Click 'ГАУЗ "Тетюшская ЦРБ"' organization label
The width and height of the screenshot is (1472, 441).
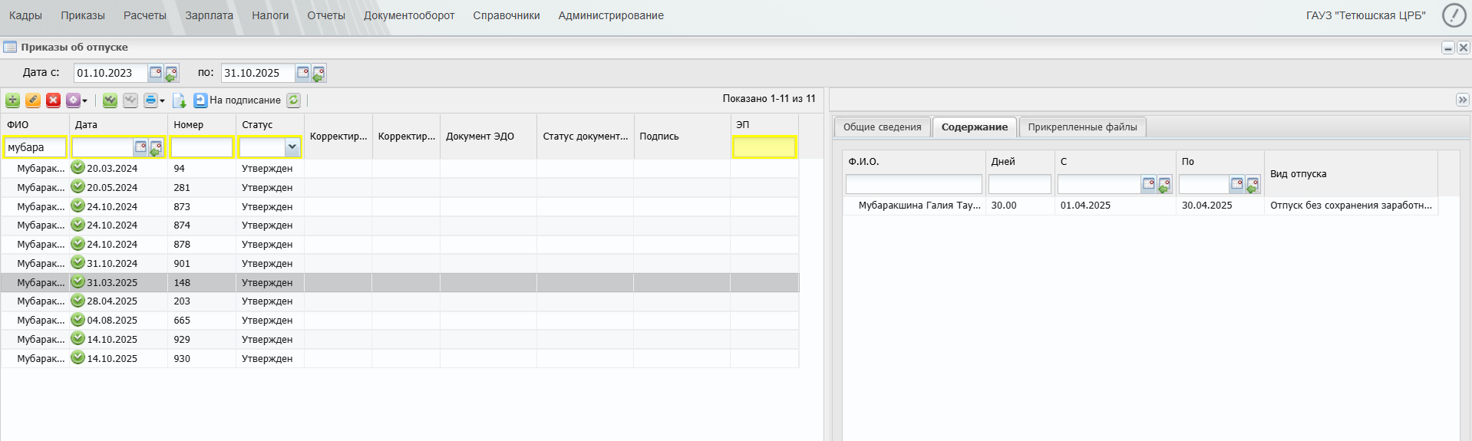click(x=1366, y=15)
